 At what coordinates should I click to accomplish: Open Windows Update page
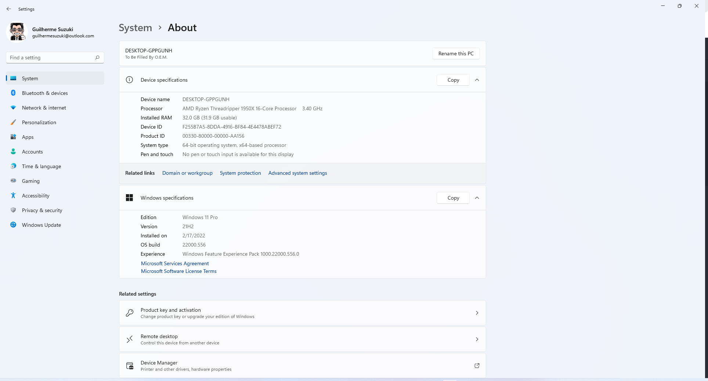pos(41,225)
